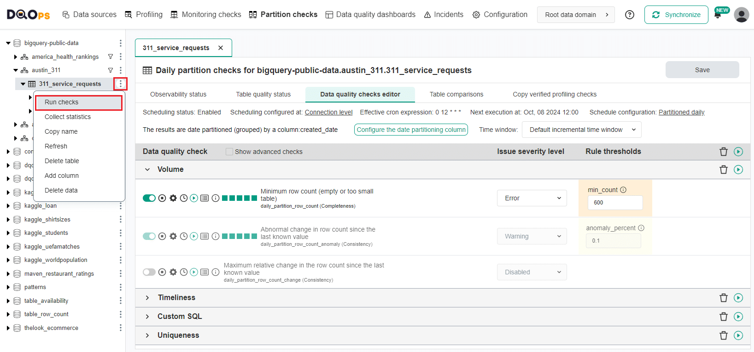This screenshot has height=352, width=754.
Task: Open Partitioned daily link
Action: pyautogui.click(x=682, y=112)
